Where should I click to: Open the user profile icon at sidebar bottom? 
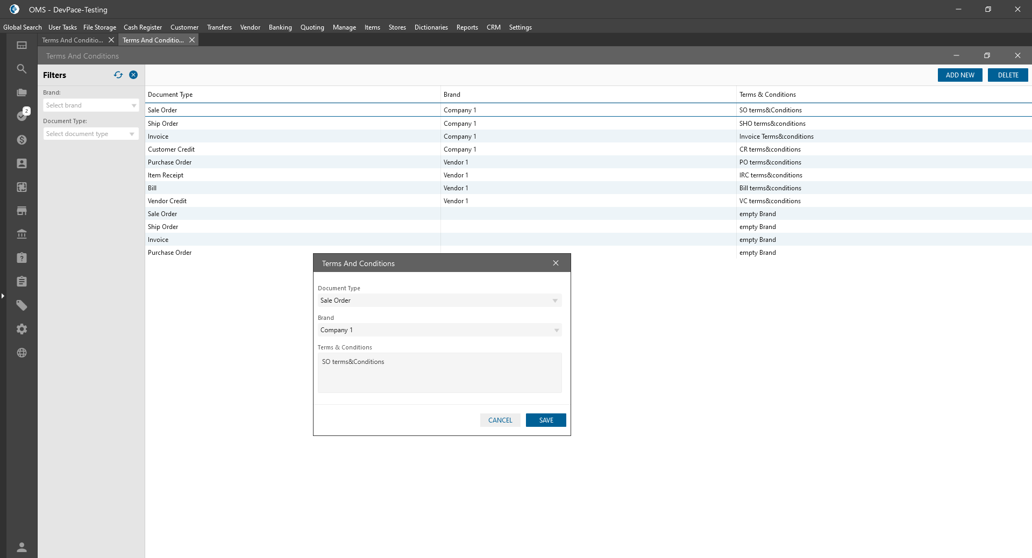(22, 547)
